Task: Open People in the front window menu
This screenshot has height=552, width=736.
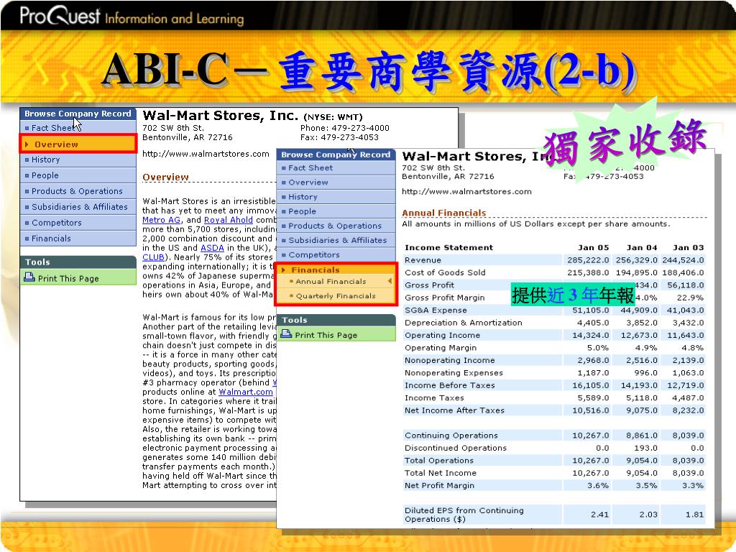Action: coord(302,211)
